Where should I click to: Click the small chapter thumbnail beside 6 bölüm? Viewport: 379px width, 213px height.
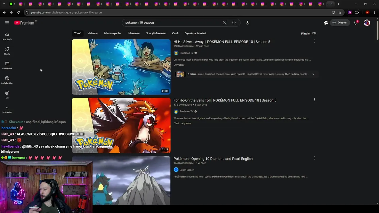point(181,74)
